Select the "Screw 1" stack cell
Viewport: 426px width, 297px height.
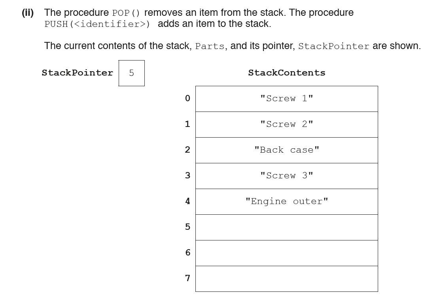(286, 99)
